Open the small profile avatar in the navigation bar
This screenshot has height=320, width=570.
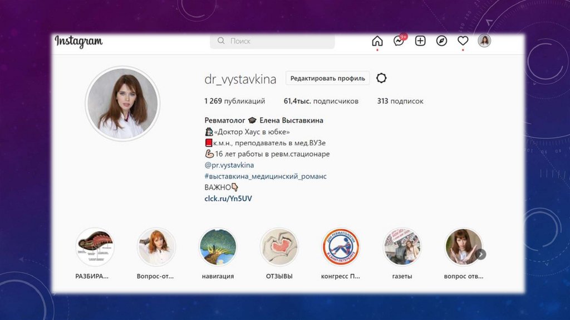pos(484,41)
